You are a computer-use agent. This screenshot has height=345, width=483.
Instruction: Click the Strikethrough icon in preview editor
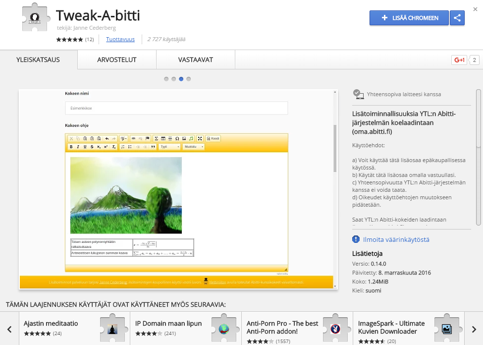click(x=92, y=147)
